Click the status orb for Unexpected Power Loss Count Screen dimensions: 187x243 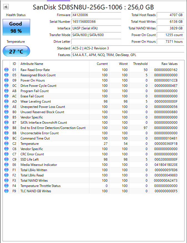(x=6, y=107)
